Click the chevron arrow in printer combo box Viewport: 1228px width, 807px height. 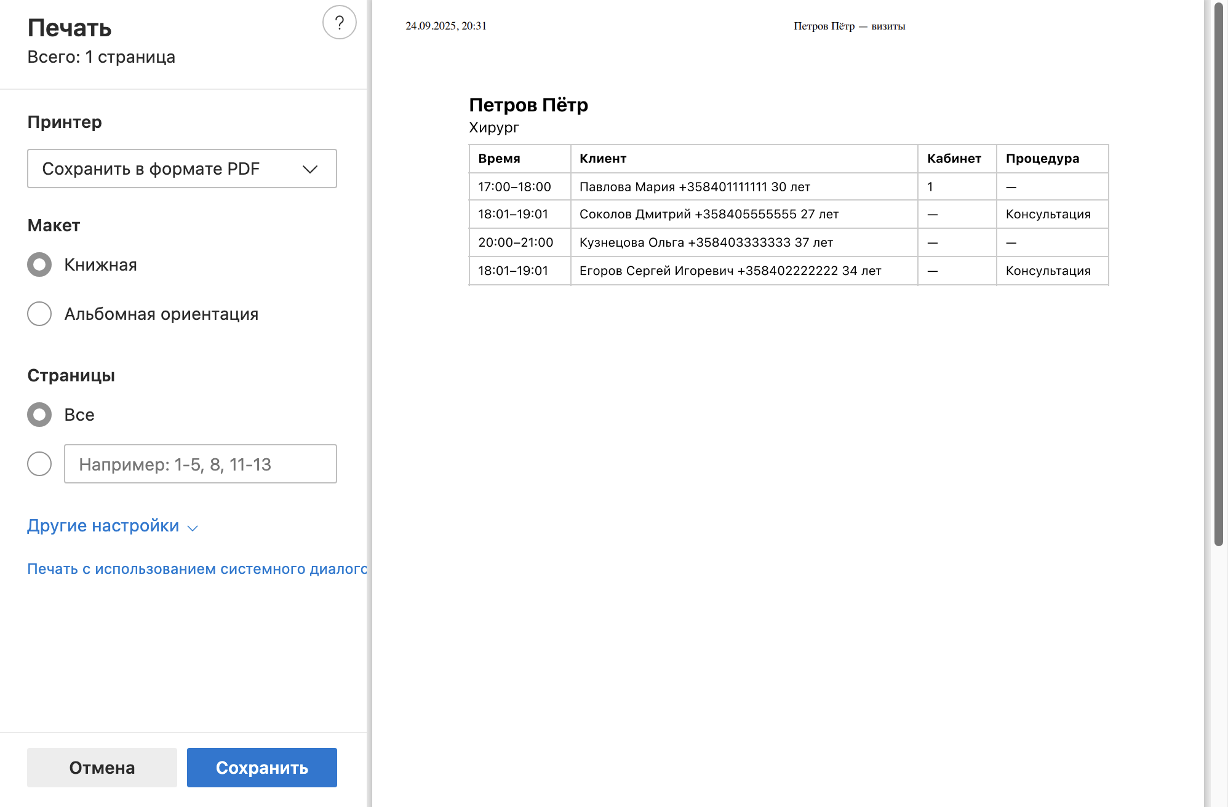(310, 169)
